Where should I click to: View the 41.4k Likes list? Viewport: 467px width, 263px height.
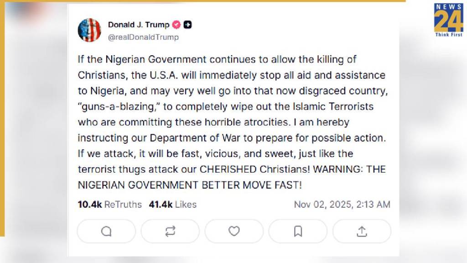[172, 204]
